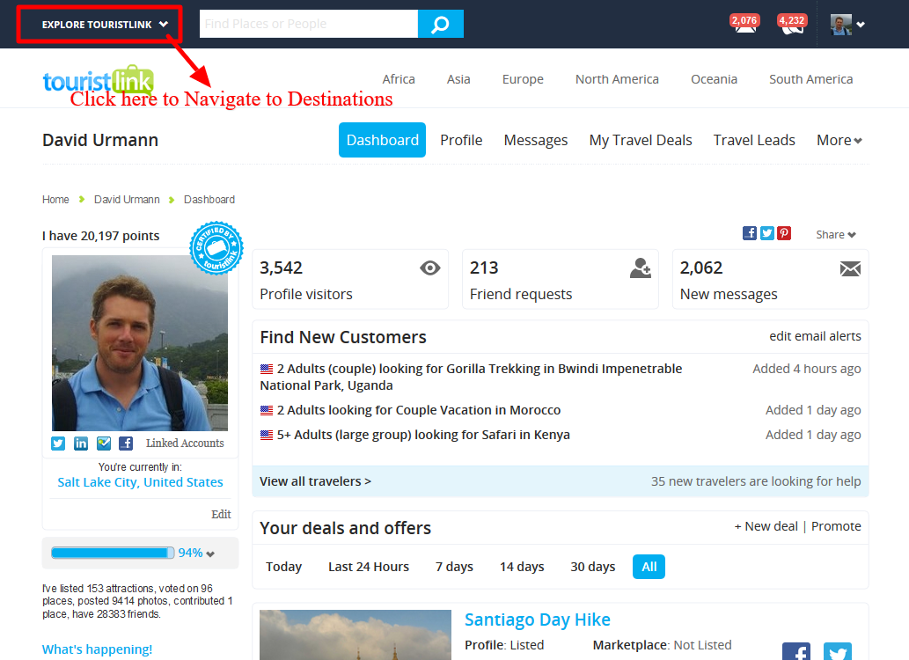Click Facebook icon under profile photo
This screenshot has width=909, height=660.
(126, 444)
